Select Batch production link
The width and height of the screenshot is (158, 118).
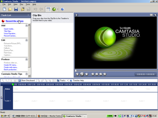[11, 70]
